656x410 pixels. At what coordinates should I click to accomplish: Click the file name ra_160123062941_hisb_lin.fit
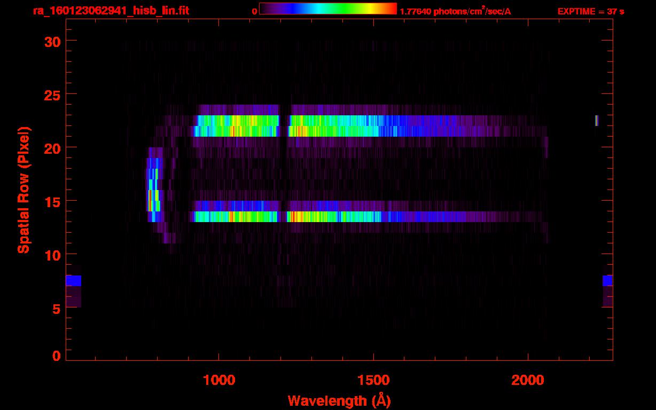click(x=111, y=11)
